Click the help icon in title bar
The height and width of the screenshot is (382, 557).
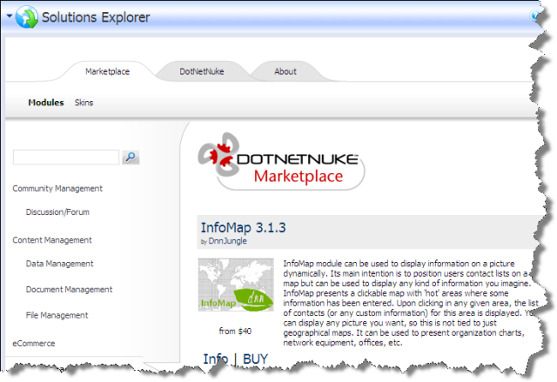coord(534,16)
